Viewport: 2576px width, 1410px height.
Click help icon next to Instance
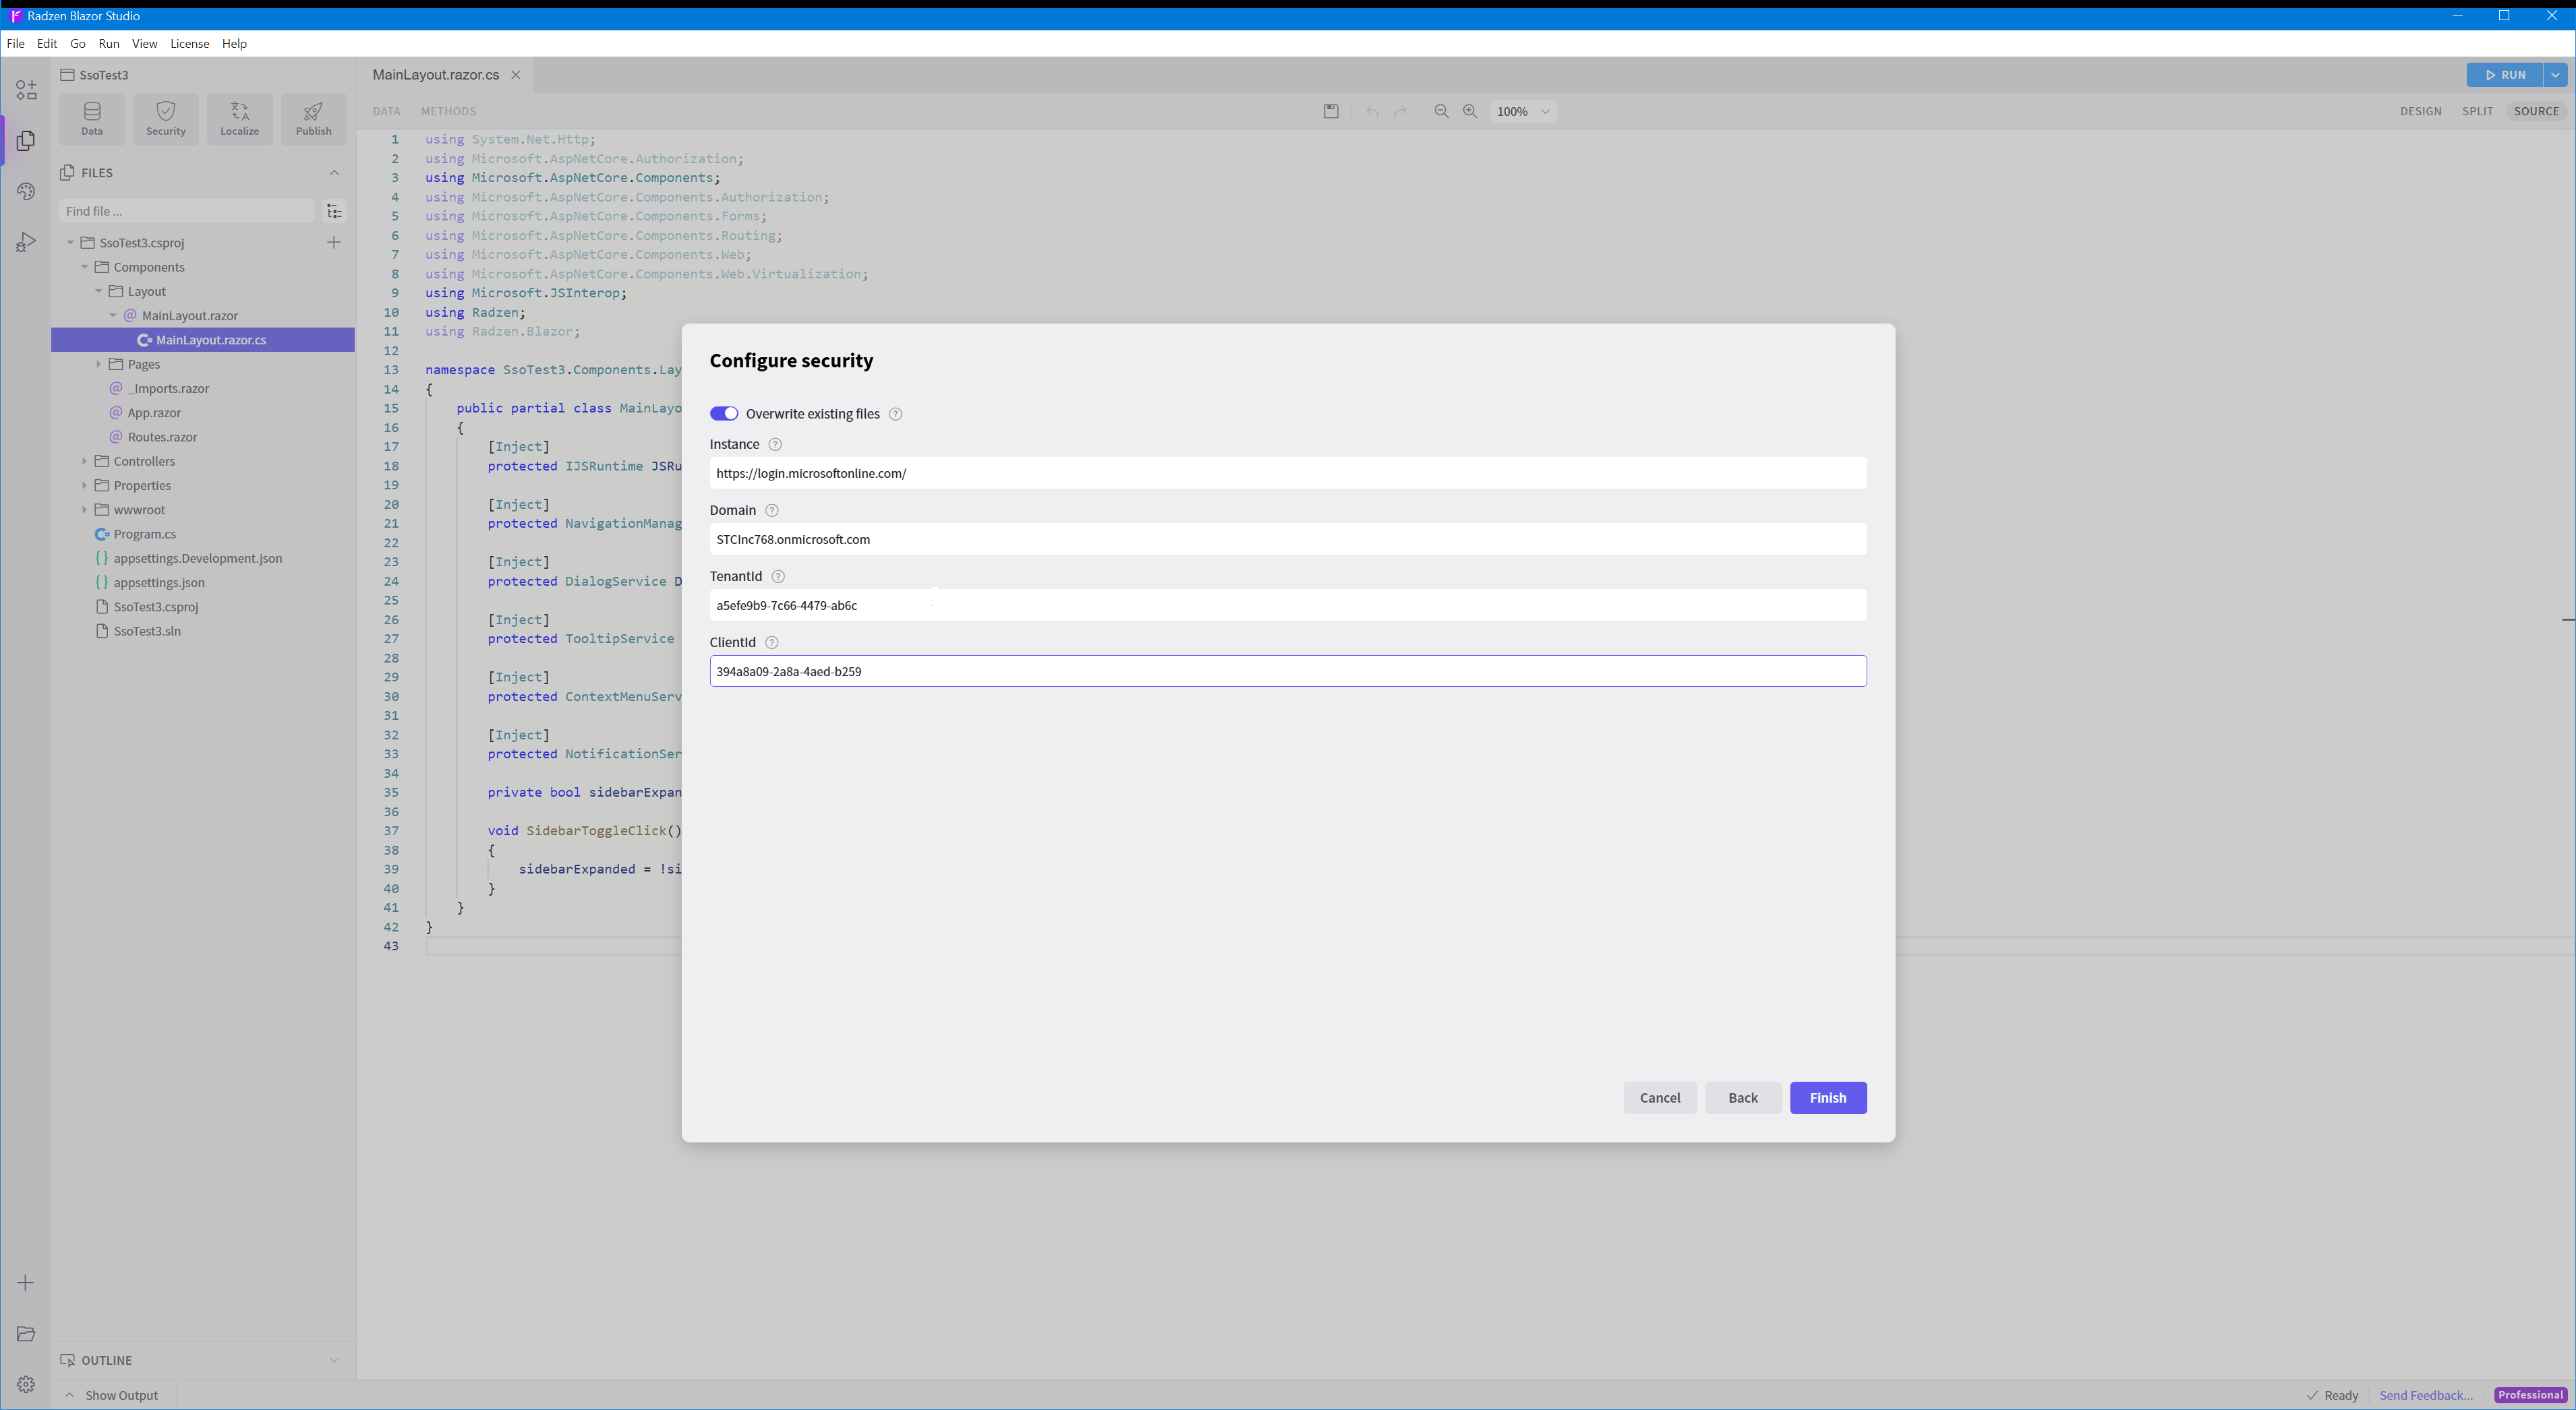coord(775,445)
